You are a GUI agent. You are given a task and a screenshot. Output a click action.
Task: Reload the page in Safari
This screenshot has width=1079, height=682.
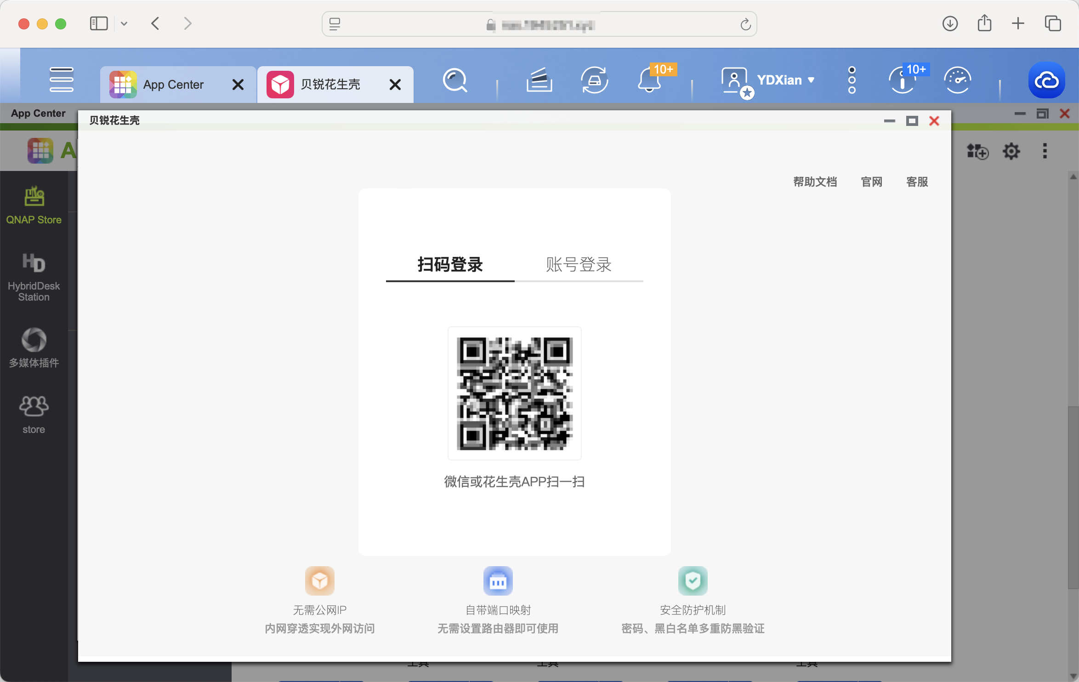(x=745, y=24)
